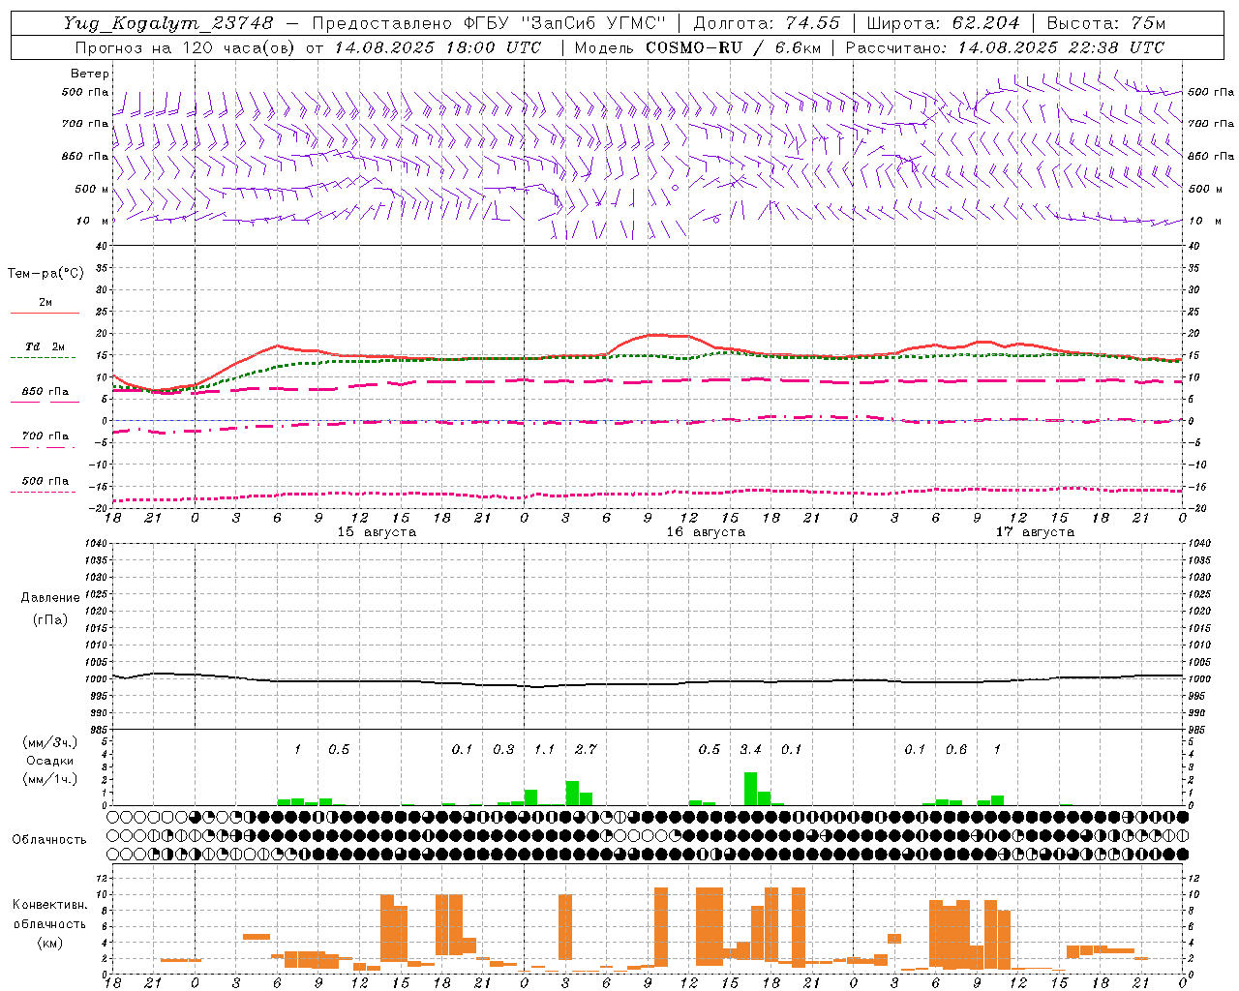
Task: Click the Осадки panel label
Action: 49,761
